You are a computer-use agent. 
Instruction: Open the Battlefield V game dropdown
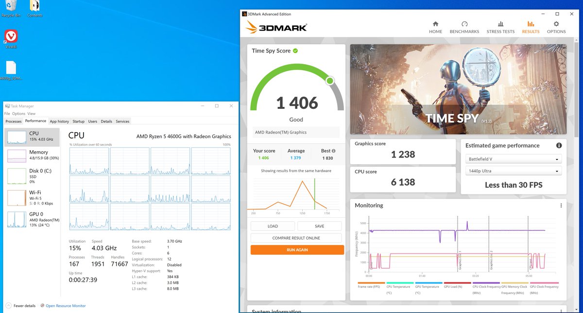(514, 159)
